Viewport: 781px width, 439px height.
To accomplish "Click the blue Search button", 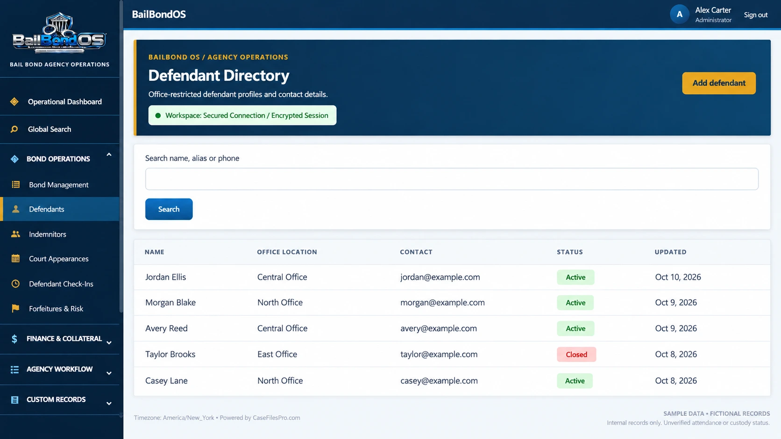I will coord(169,209).
